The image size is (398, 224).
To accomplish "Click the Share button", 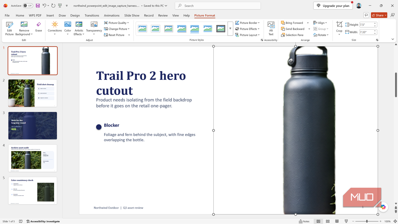I will 379,15.
